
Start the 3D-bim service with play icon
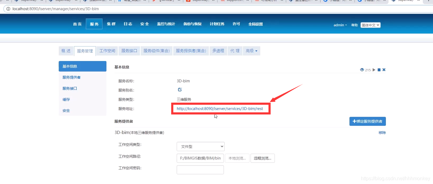coord(374,70)
